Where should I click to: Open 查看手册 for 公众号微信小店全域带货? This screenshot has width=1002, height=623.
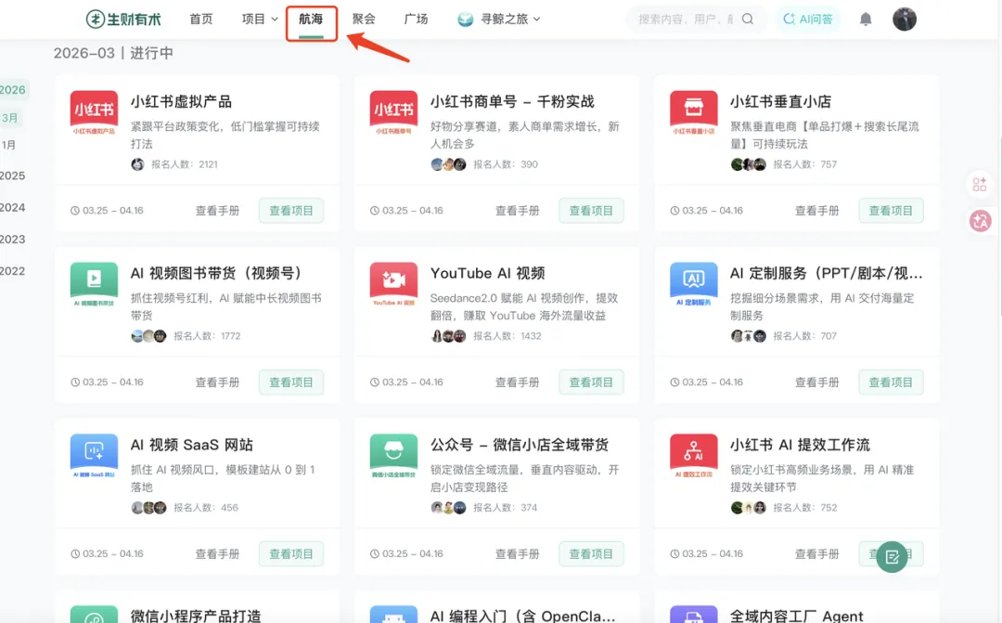point(517,553)
